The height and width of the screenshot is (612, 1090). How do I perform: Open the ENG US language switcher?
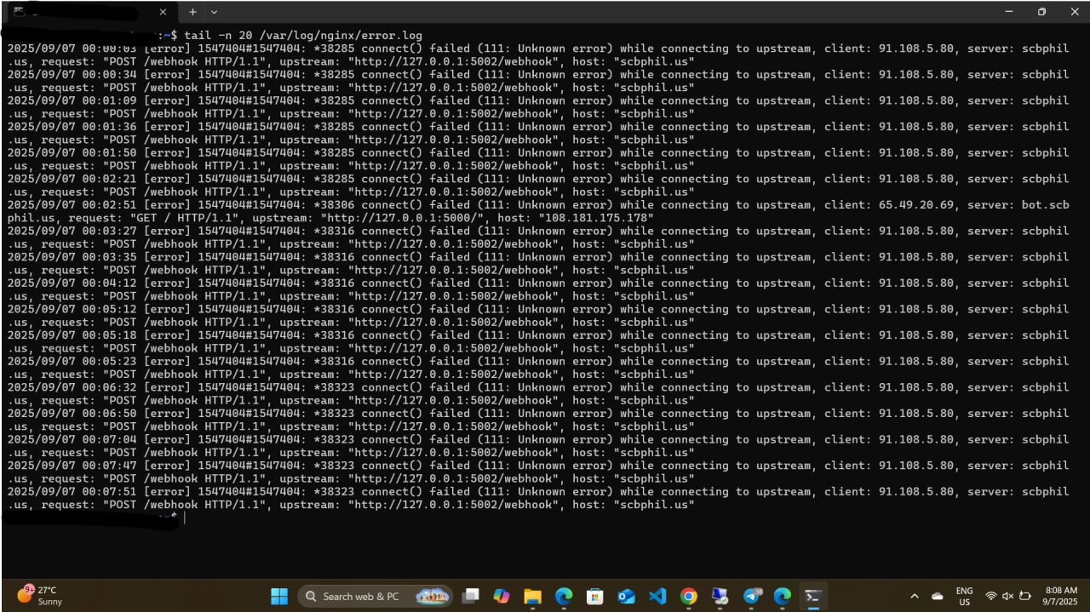964,596
